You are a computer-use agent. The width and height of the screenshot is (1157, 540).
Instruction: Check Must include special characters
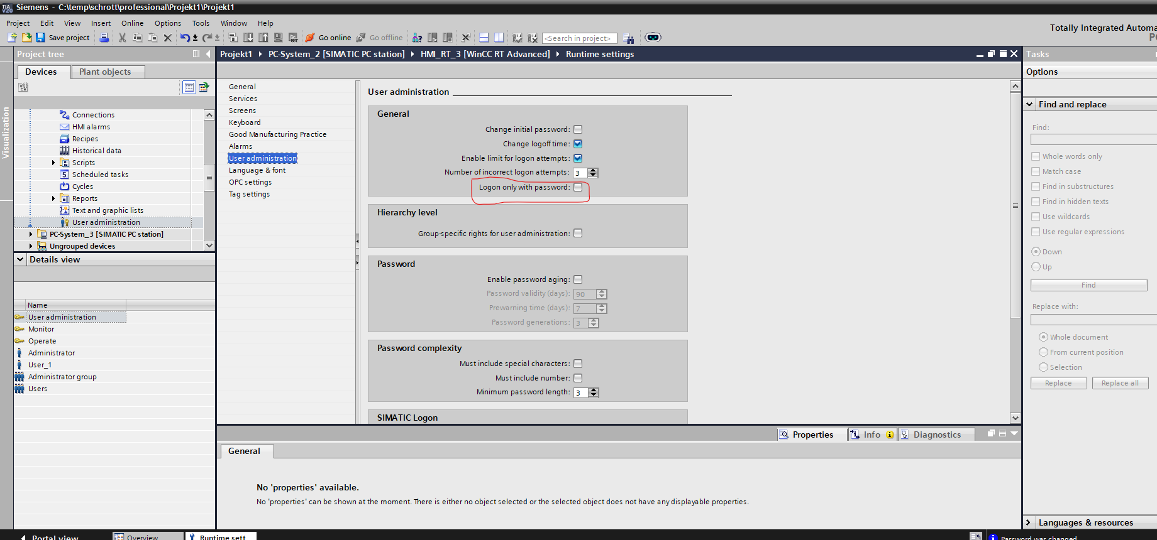578,364
